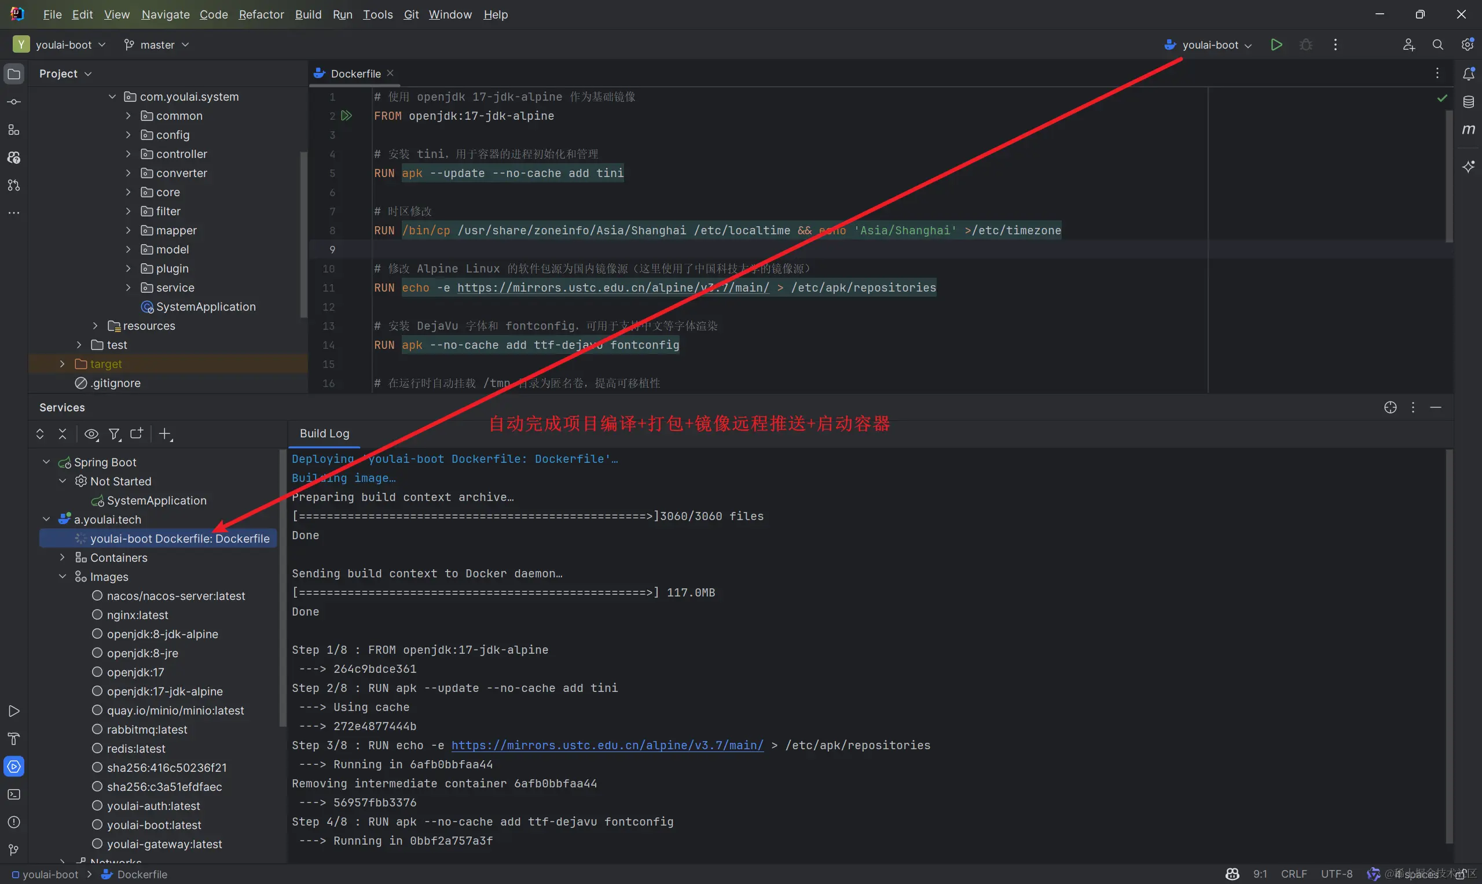Click Add Service plus icon in Services

click(x=165, y=434)
